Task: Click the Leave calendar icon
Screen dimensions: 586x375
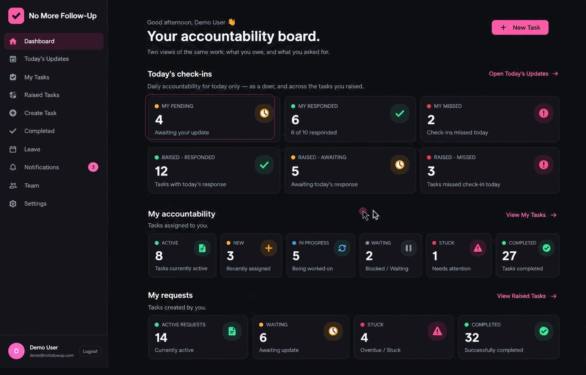Action: [x=13, y=149]
